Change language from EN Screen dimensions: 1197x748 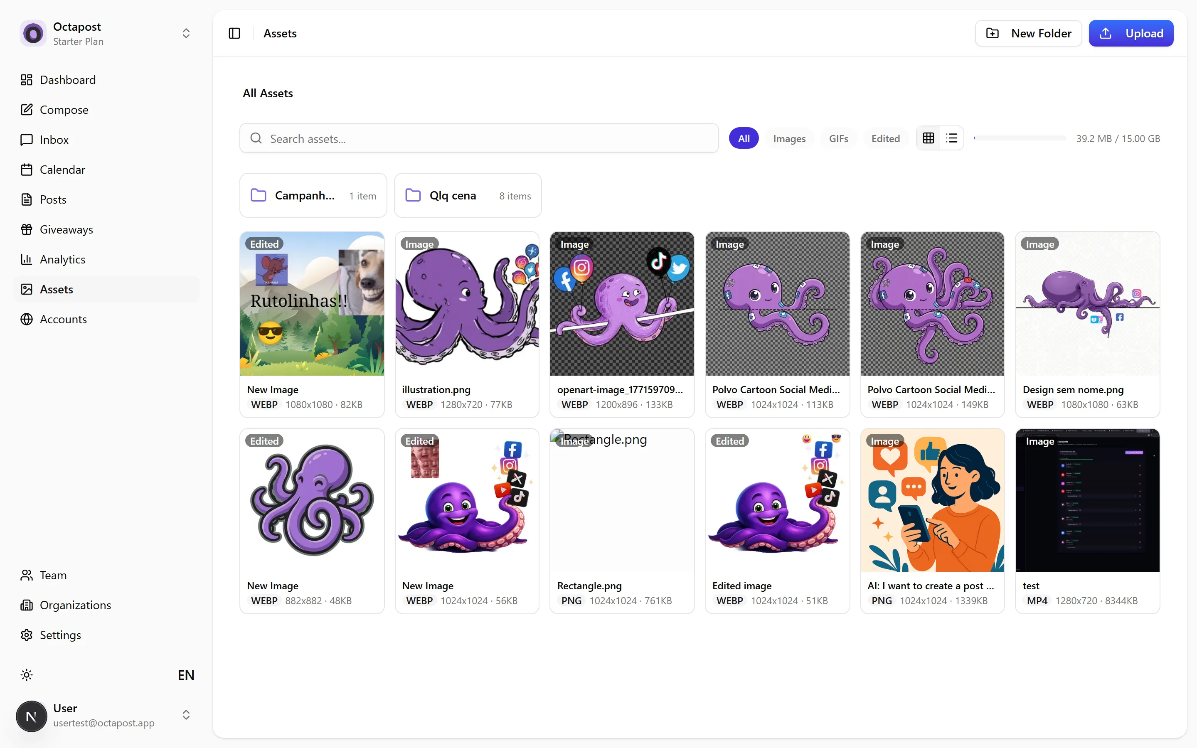[186, 675]
